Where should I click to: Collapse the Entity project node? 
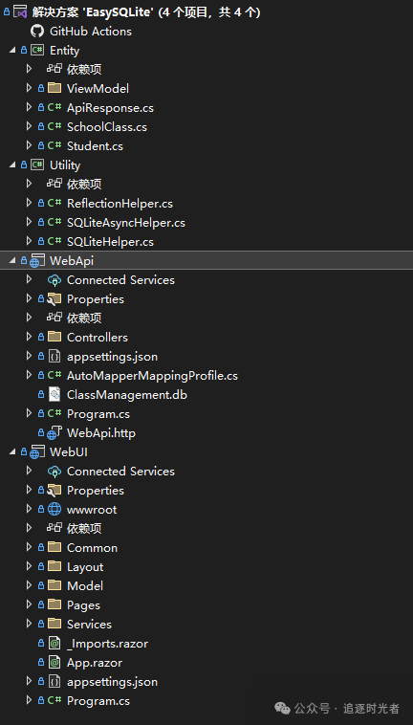pyautogui.click(x=12, y=51)
